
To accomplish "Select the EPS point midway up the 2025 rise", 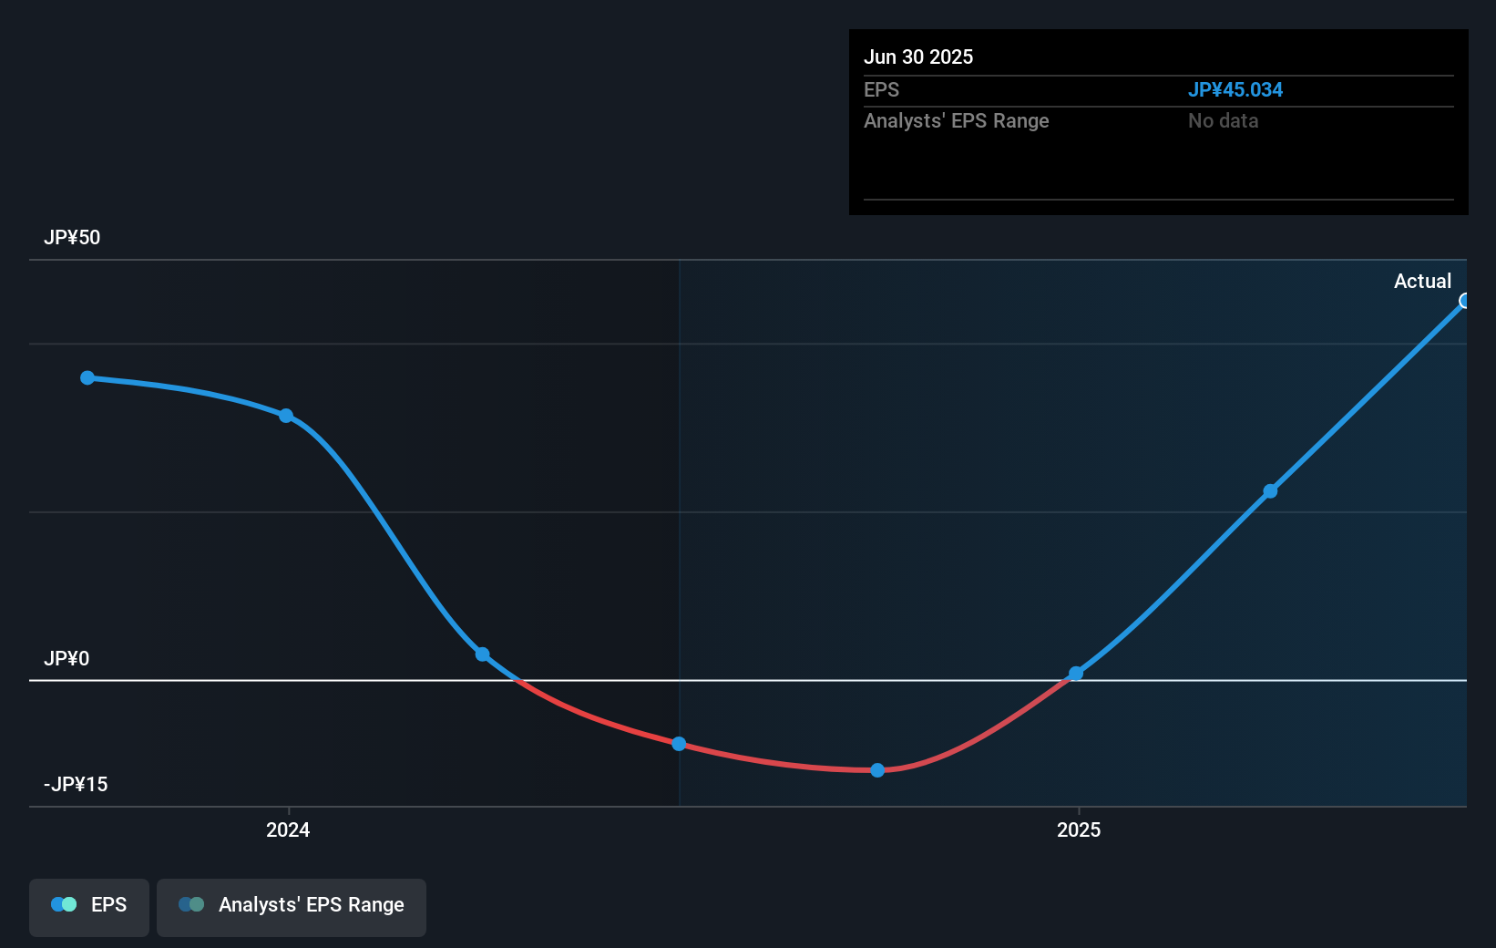I will (x=1270, y=491).
